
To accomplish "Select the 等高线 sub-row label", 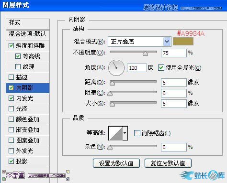I will (31, 56).
